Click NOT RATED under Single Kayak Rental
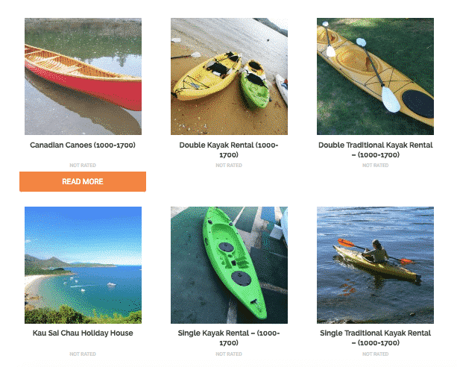 229,354
